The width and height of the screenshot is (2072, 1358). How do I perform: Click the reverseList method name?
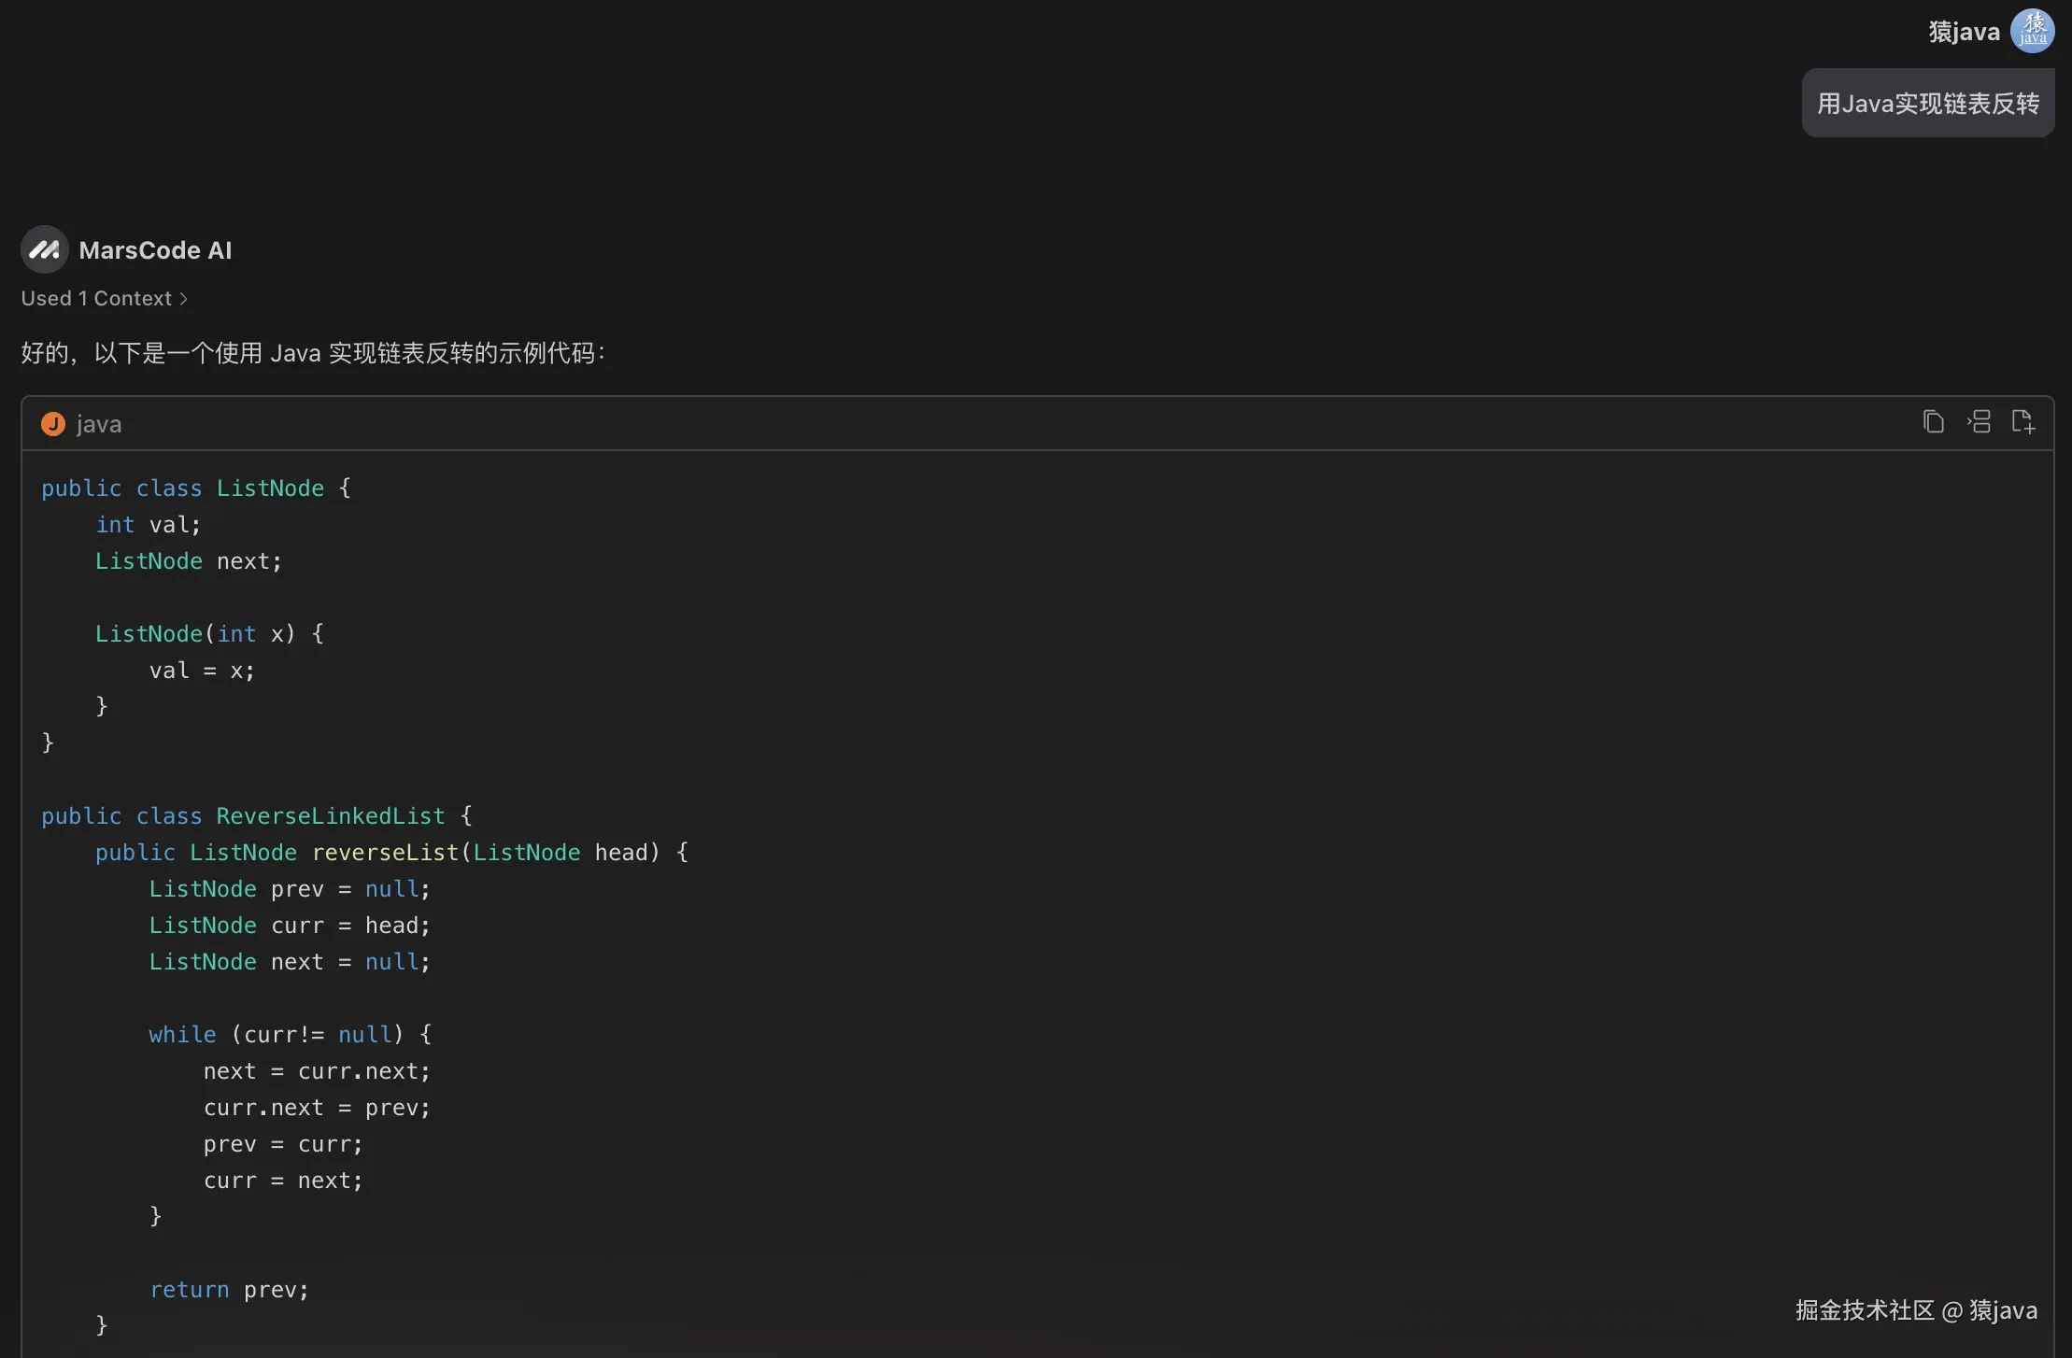(x=385, y=853)
